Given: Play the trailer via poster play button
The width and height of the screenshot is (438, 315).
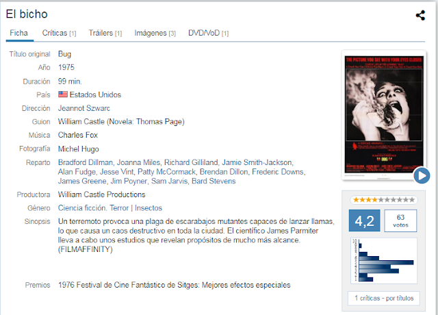Looking at the screenshot, I should click(422, 176).
